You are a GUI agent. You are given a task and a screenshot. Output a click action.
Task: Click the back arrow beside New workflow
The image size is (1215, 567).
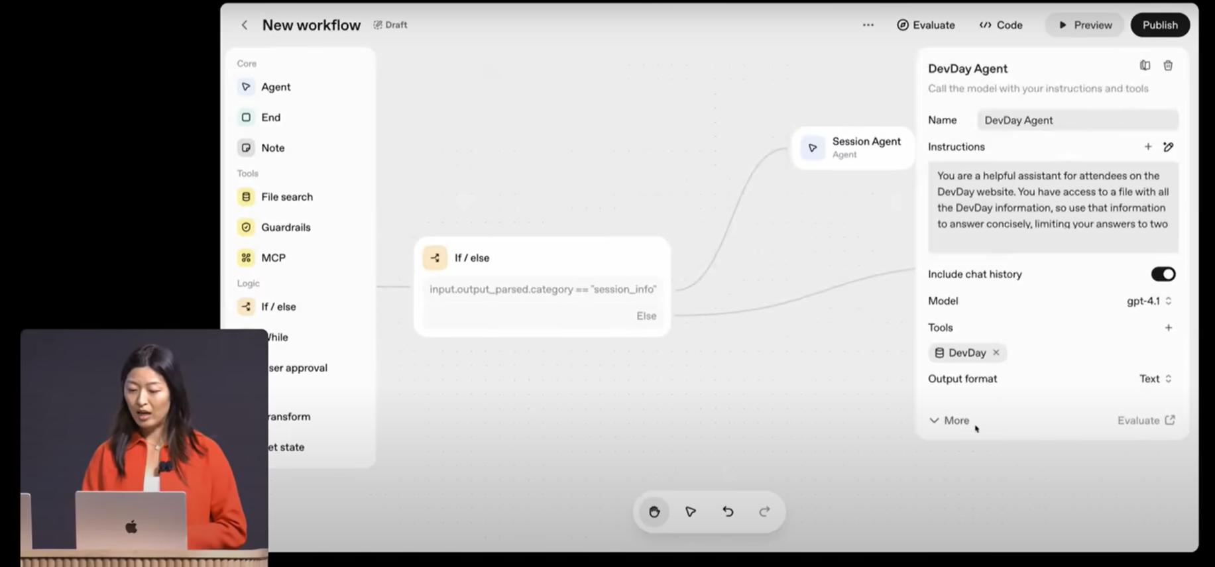tap(245, 25)
